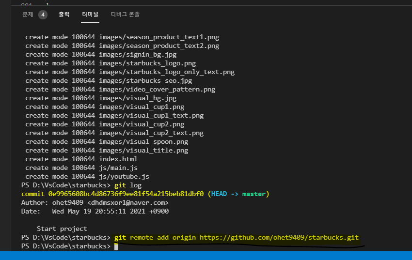Viewport: 412px width, 260px height.
Task: Click the commit hash 0e9965608bc4d...
Action: (126, 194)
